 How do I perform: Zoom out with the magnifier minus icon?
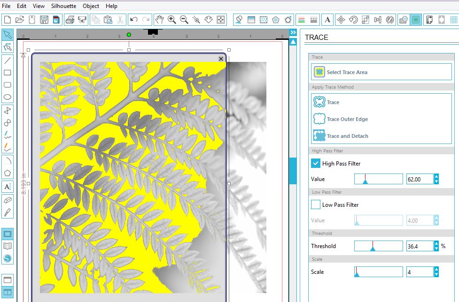(x=184, y=20)
